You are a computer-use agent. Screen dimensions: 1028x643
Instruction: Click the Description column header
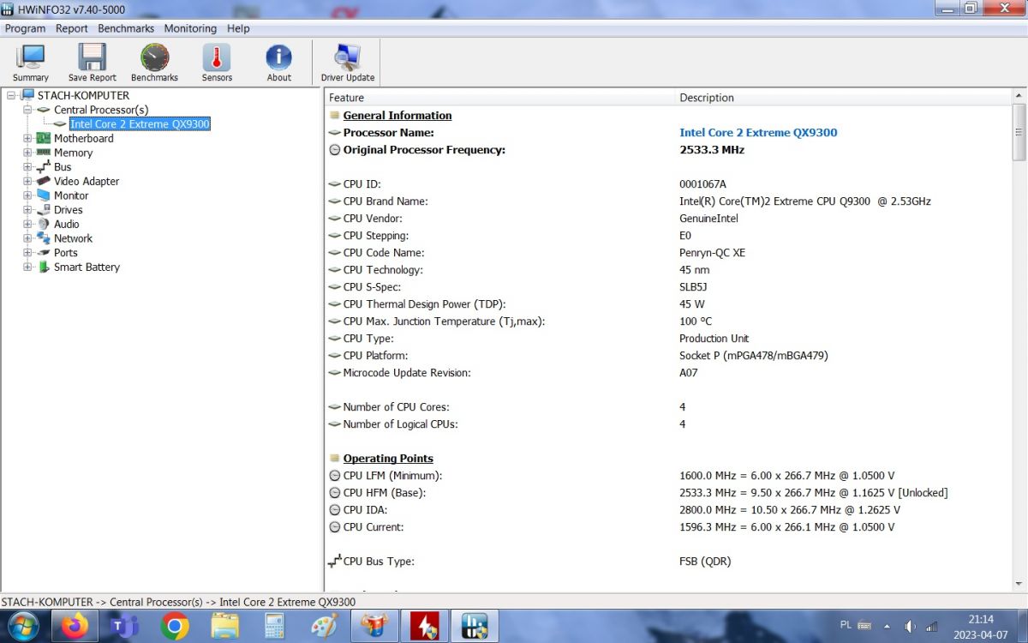point(844,98)
